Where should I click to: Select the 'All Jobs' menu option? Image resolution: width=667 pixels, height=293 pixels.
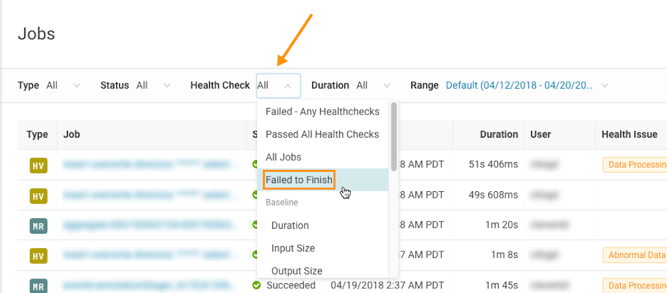(283, 157)
